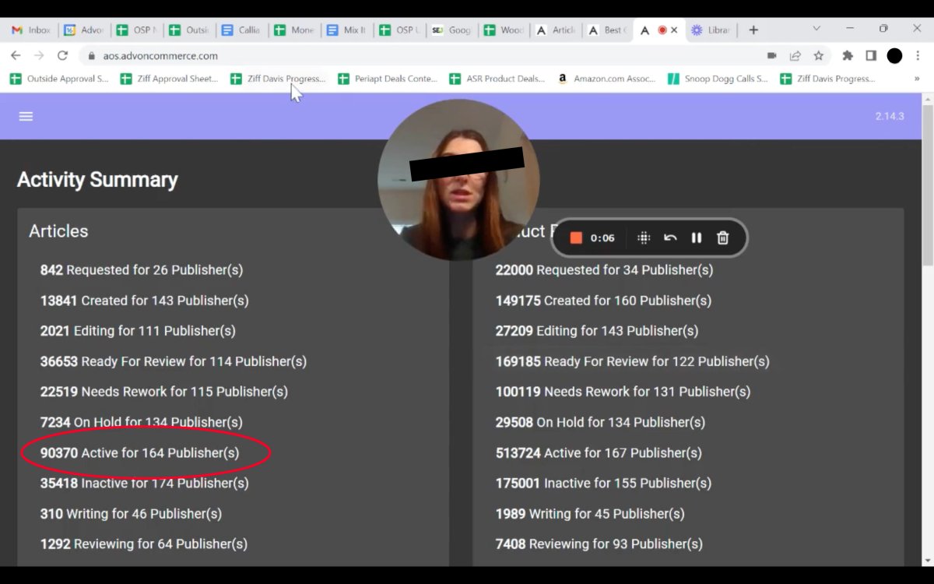Viewport: 934px width, 584px height.
Task: Open the Periapt Deals Content bookmark
Action: (x=388, y=79)
